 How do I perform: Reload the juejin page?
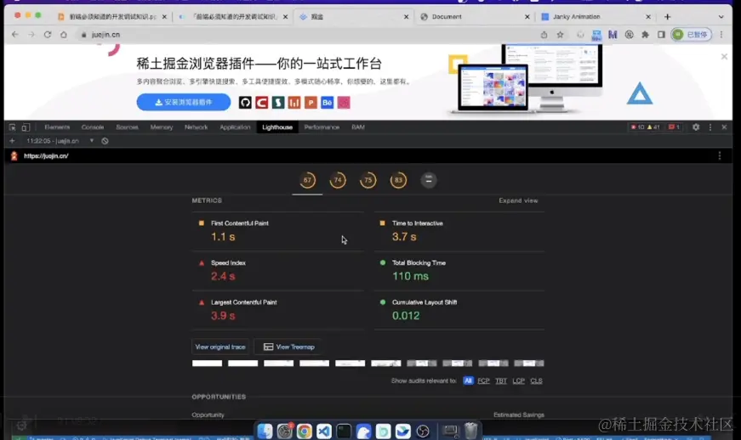point(48,35)
